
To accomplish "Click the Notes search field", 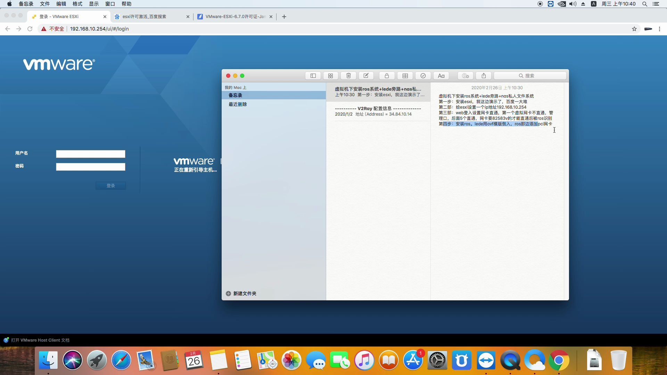I will click(x=530, y=76).
